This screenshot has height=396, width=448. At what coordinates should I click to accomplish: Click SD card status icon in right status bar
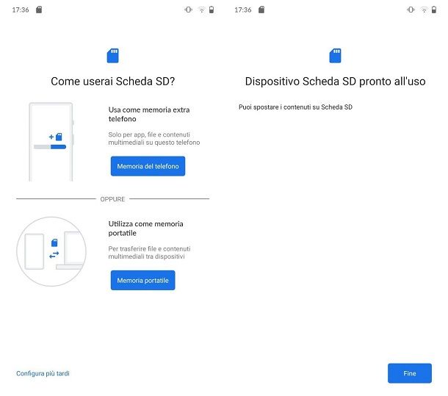pyautogui.click(x=261, y=10)
